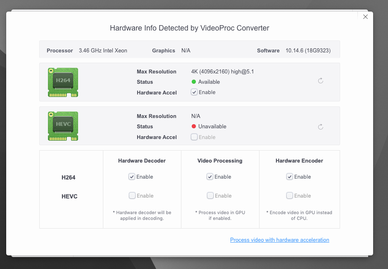Refresh the HEVC hardware status
The image size is (388, 269).
point(321,127)
